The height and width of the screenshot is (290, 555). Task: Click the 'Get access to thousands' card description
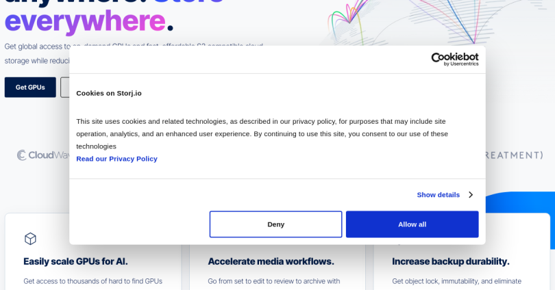[x=92, y=281]
